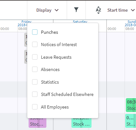Open the teal Stock shift on Saturday
This screenshot has height=130, width=136.
81,123
